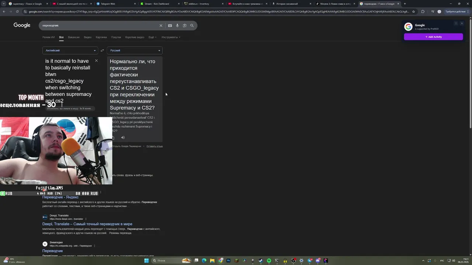Click the Add Activity button
This screenshot has height=265, width=472.
click(x=433, y=37)
